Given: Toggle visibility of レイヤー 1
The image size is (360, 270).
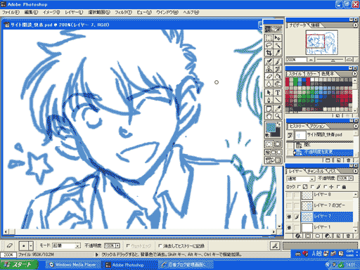Looking at the screenshot, I should click(x=289, y=227).
